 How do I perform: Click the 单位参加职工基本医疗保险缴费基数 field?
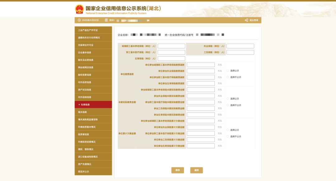point(201,77)
